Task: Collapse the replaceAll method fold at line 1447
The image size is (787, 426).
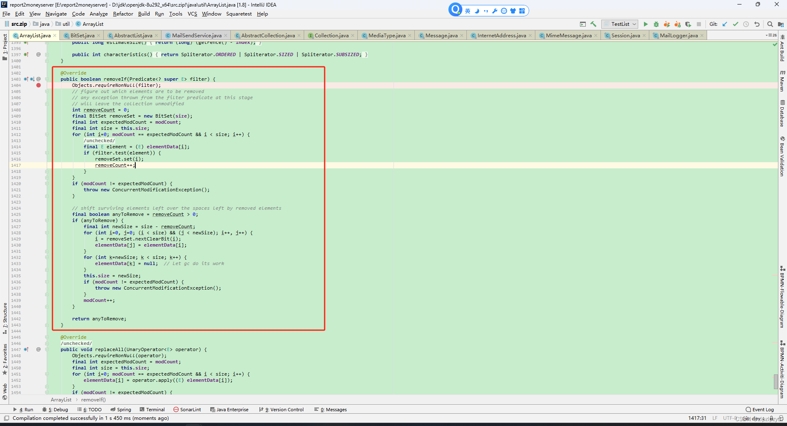Action: [47, 349]
